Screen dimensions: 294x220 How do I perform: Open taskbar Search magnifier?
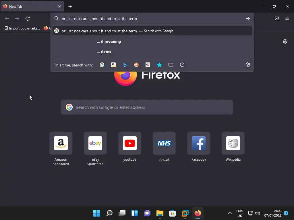[x=109, y=213]
